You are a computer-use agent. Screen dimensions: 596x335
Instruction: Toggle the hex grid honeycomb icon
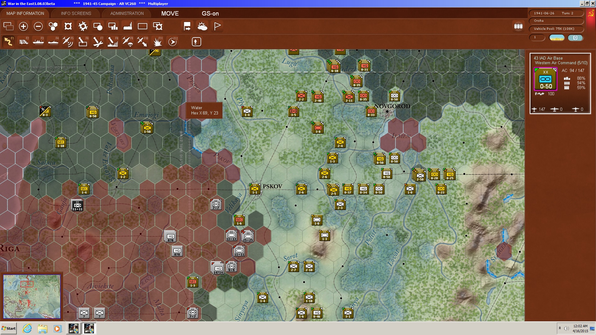(53, 26)
